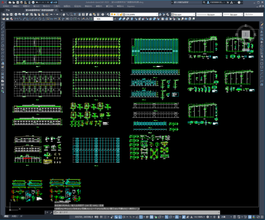The width and height of the screenshot is (265, 220).
Task: Open Layer Properties Manager icon
Action: pyautogui.click(x=108, y=15)
